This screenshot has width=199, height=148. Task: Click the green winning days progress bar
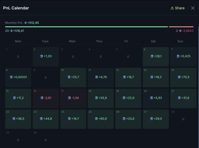coord(86,27)
